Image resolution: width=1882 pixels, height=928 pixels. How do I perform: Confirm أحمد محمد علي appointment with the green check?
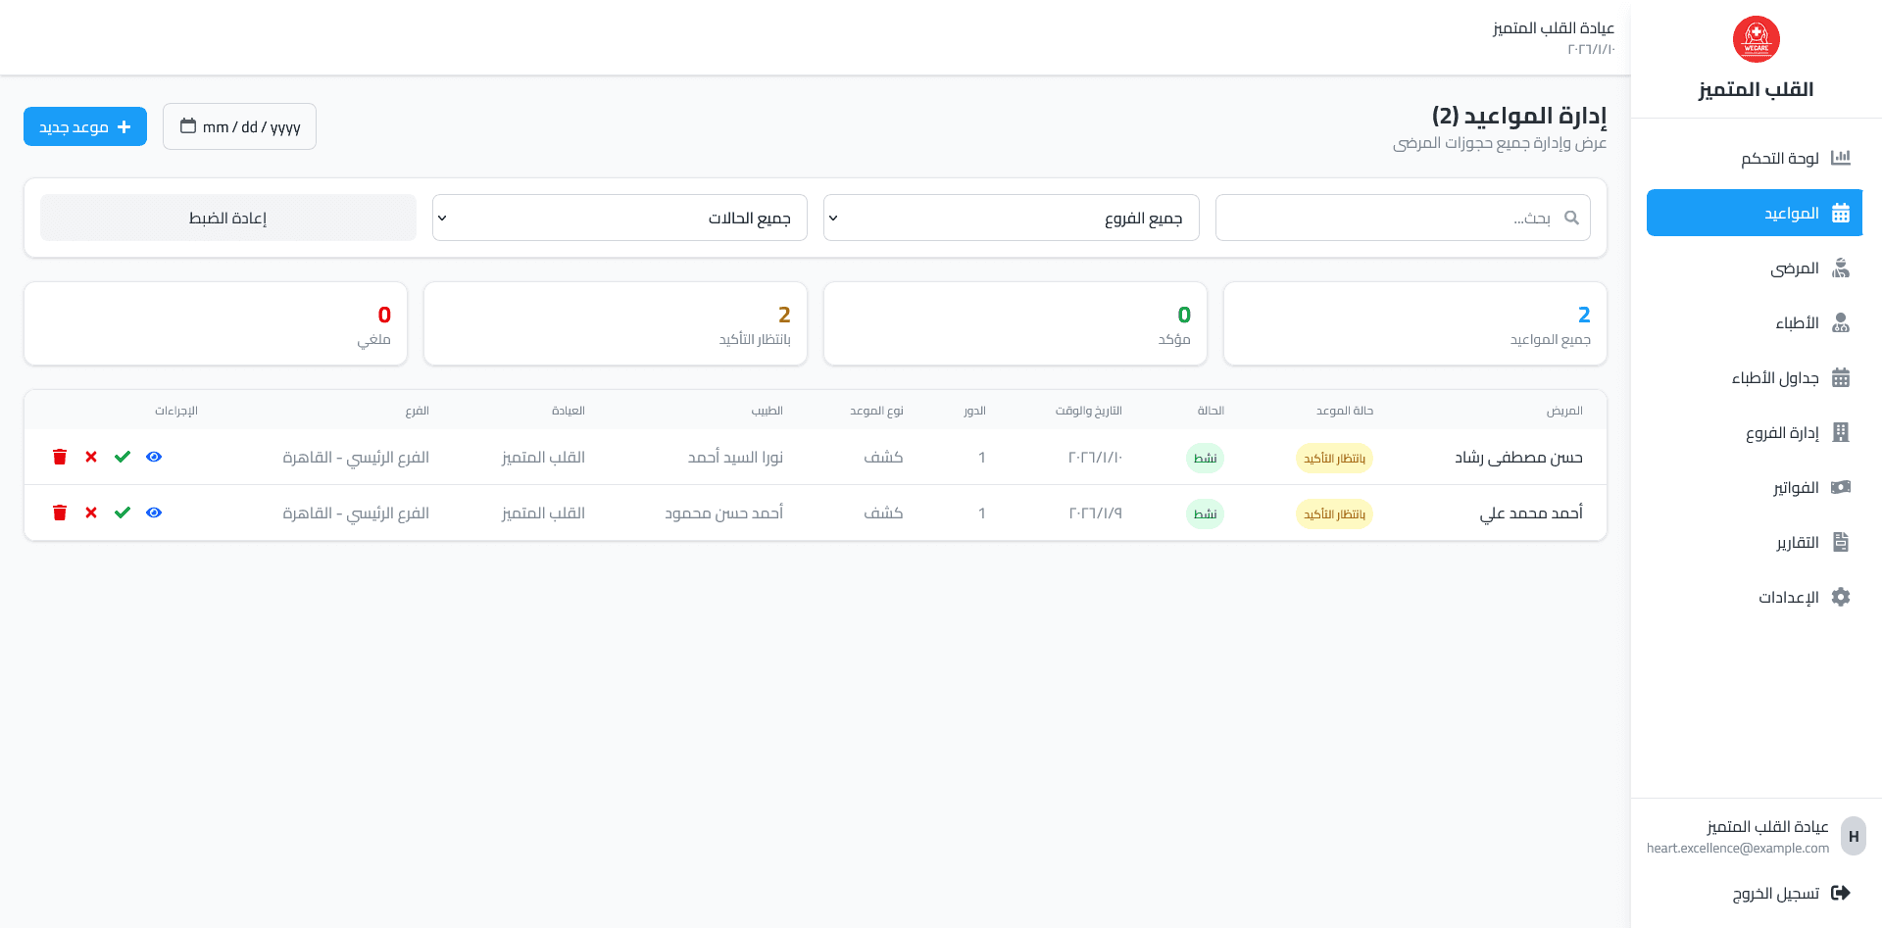(123, 512)
